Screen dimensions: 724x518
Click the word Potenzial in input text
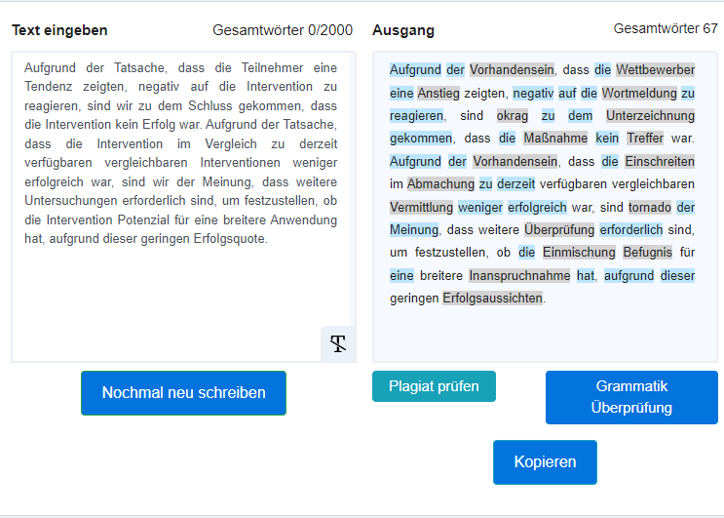click(x=143, y=219)
